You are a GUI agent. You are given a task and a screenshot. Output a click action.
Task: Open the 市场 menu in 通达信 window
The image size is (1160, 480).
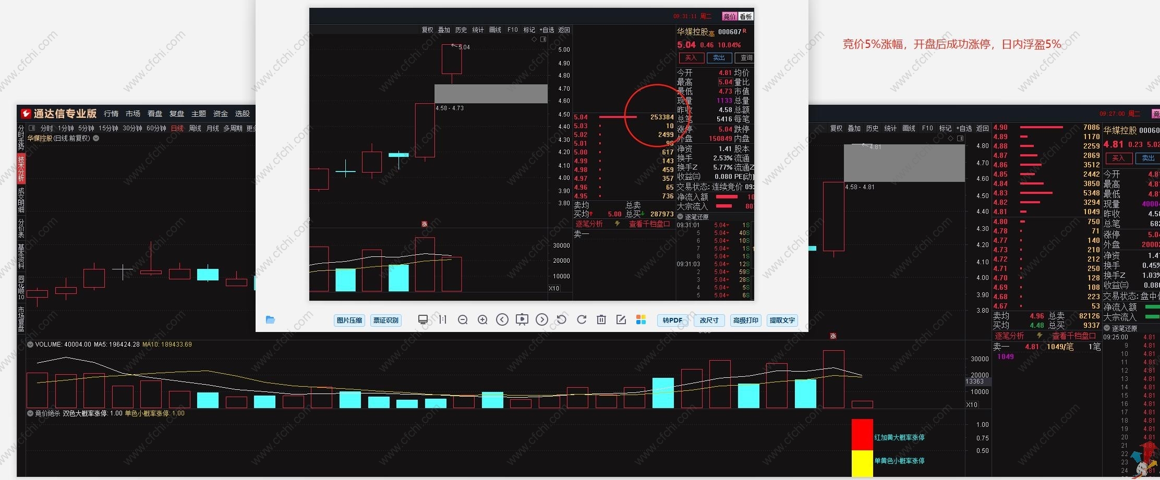[x=133, y=114]
